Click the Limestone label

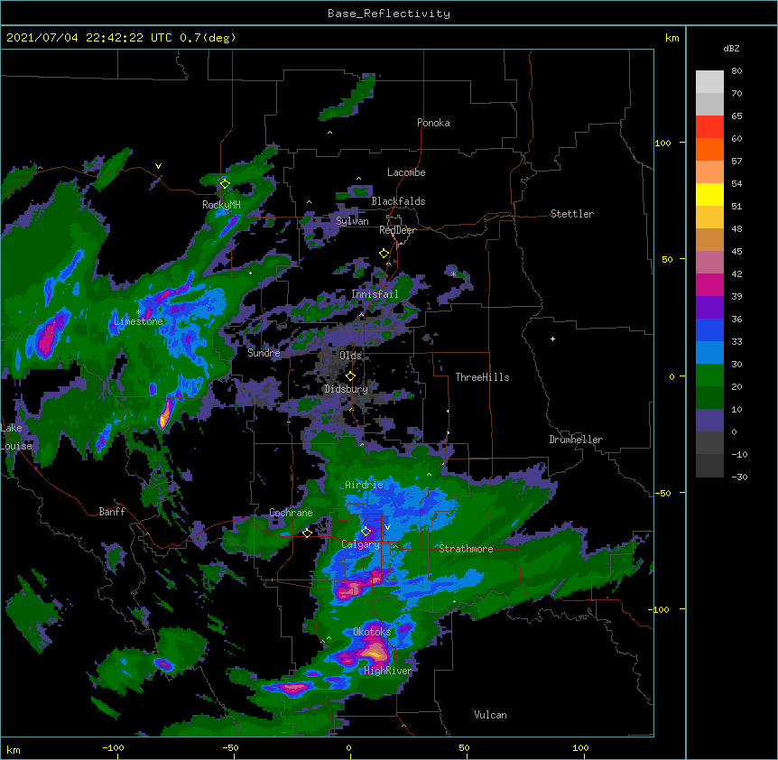point(138,321)
